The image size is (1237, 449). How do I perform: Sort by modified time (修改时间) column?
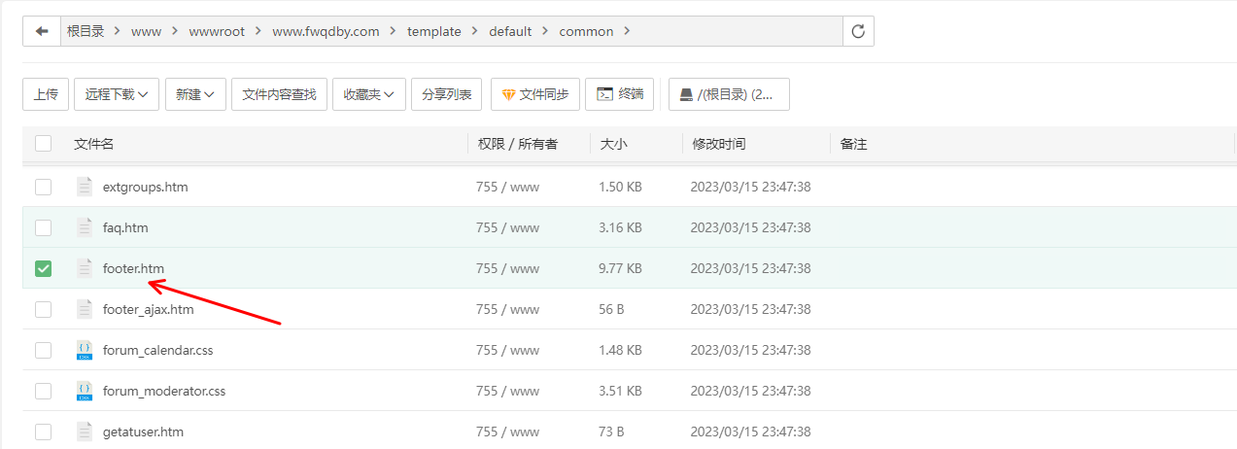718,144
